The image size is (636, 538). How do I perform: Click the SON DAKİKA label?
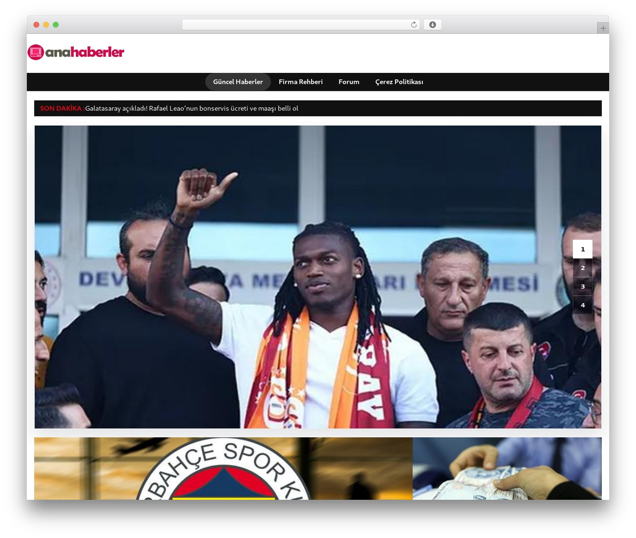62,108
